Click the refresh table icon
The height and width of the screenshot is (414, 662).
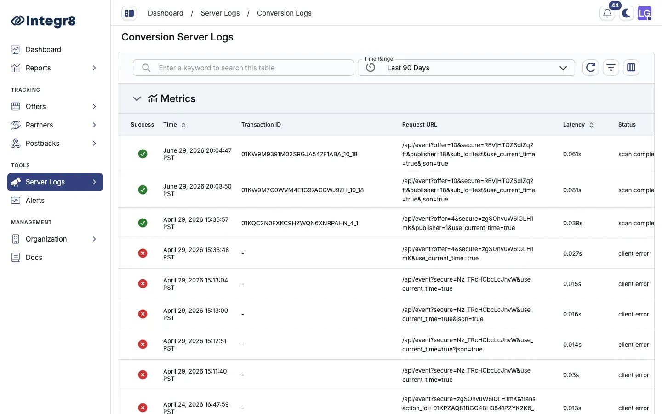591,68
